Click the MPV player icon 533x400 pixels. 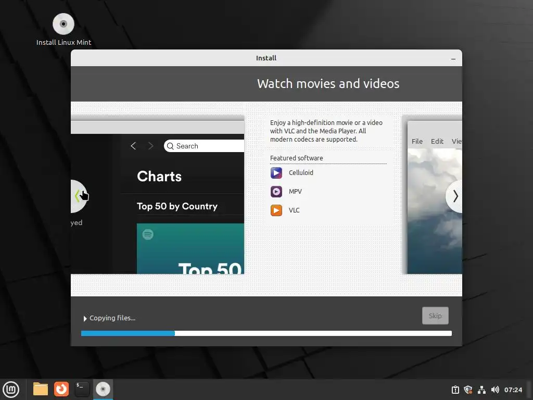pyautogui.click(x=276, y=192)
